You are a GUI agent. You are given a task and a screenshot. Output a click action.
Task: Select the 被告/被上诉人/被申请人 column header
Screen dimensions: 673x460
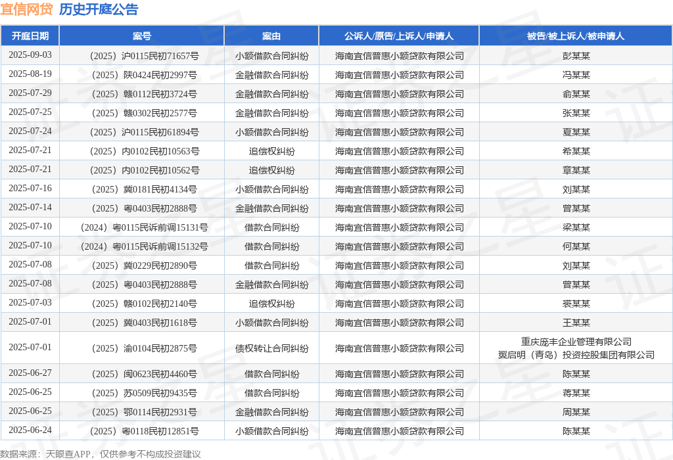coord(576,36)
